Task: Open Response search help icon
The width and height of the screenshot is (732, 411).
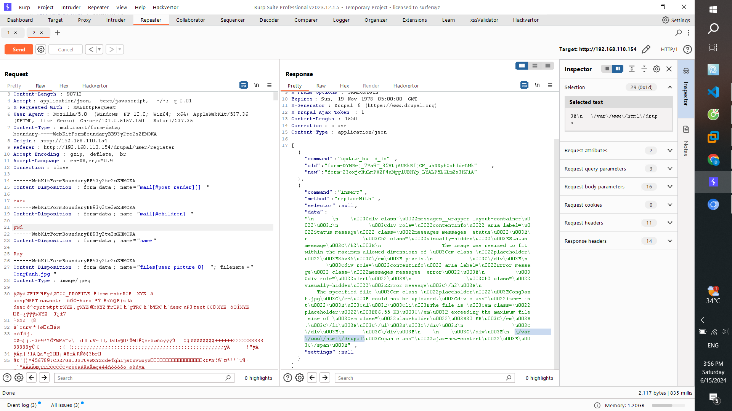Action: point(288,378)
